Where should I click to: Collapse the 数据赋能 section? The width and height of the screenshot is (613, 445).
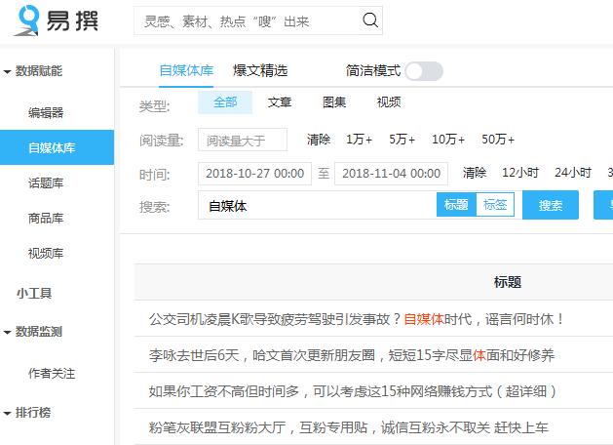click(33, 71)
